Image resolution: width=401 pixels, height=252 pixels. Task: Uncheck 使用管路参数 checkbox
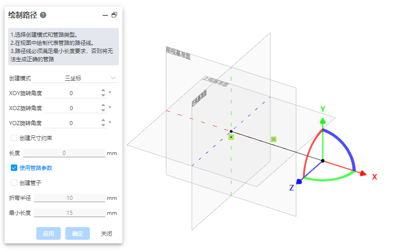coord(14,168)
